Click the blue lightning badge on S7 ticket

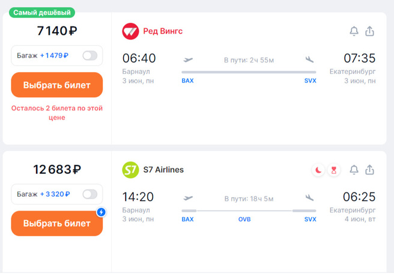pos(102,212)
